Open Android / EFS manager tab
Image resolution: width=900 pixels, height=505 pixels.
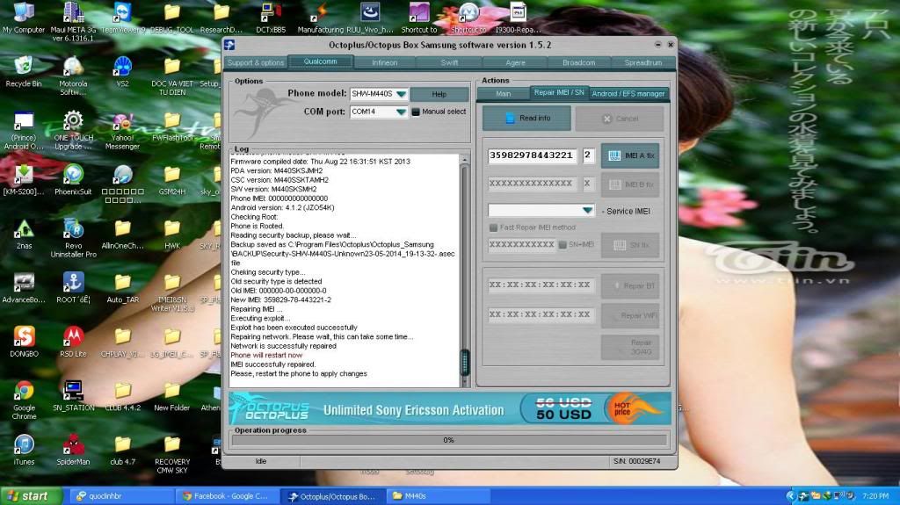[x=628, y=94]
